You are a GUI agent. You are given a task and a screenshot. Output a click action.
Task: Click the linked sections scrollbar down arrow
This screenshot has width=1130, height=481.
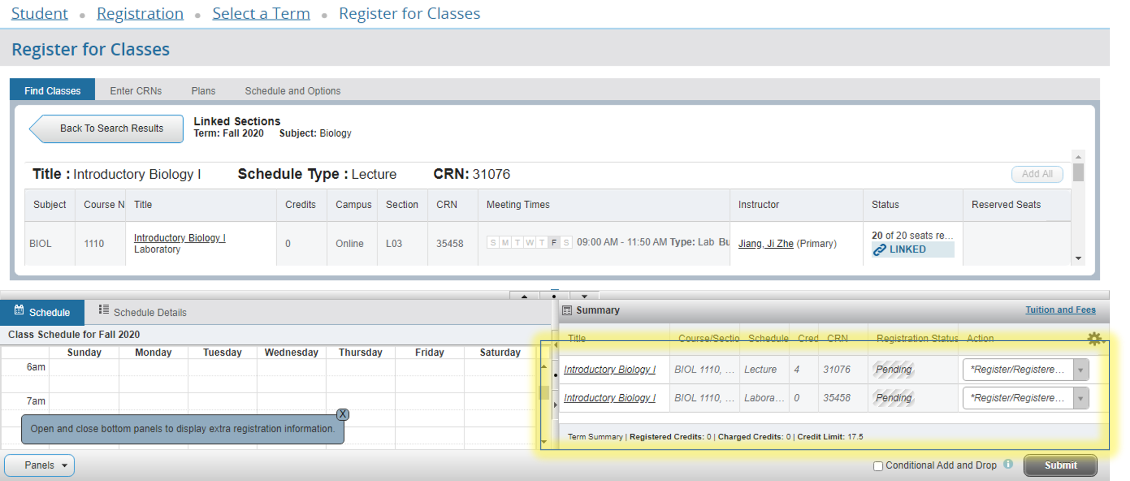pyautogui.click(x=1078, y=259)
